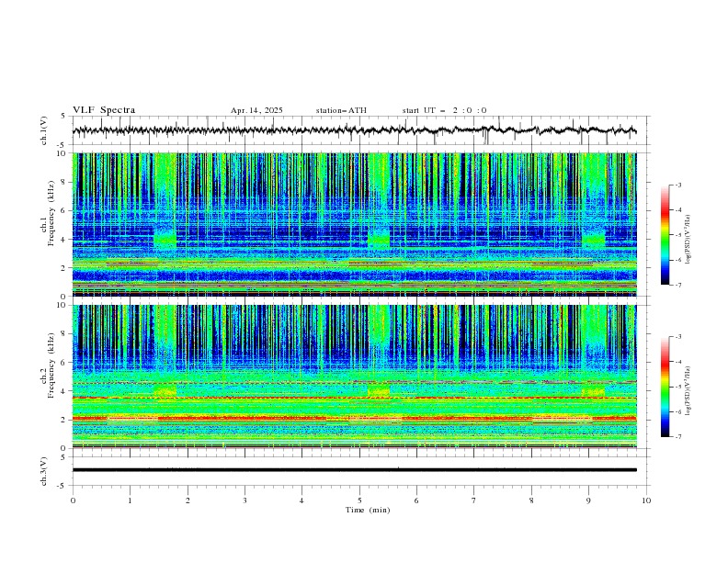This screenshot has width=728, height=562.
Task: Click the ch.3 flat black waveform trace
Action: tap(354, 470)
